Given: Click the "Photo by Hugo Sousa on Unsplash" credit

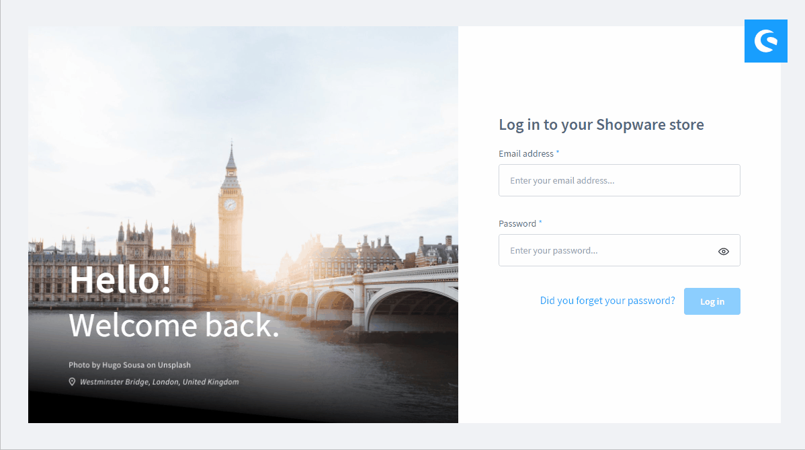Looking at the screenshot, I should pos(130,365).
